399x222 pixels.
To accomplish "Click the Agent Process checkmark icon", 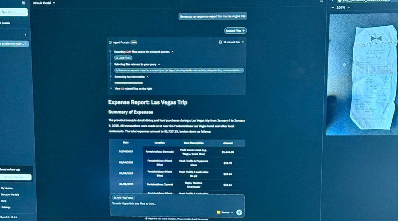I will 110,42.
